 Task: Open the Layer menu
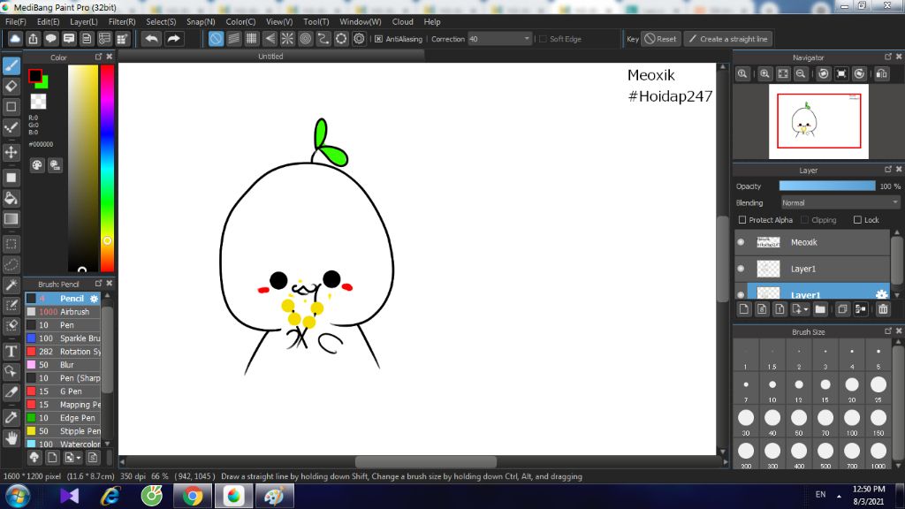click(x=84, y=22)
